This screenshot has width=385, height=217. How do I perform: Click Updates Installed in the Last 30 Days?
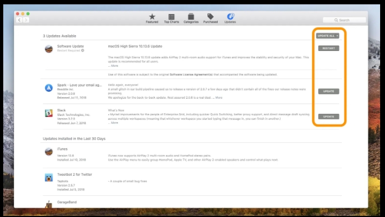point(74,138)
